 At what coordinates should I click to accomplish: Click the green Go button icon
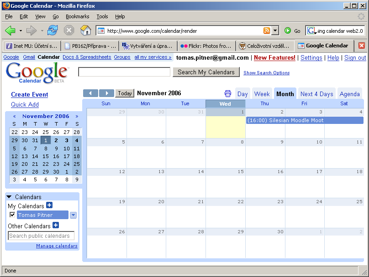click(288, 31)
